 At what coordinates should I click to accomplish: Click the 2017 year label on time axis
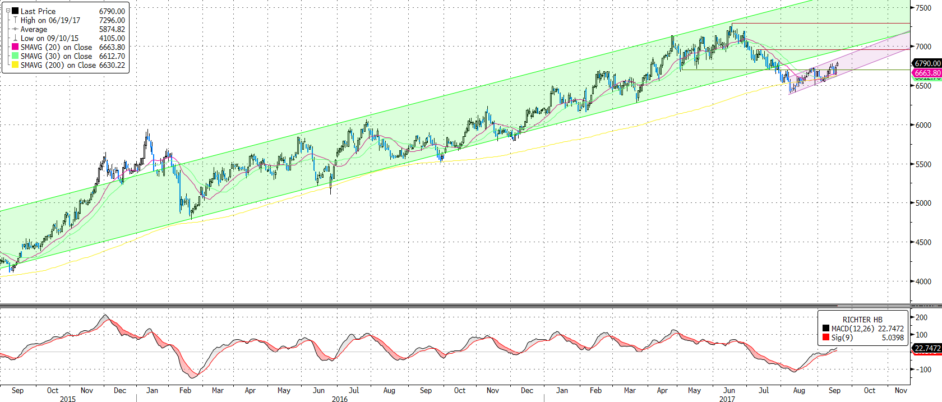(x=727, y=399)
